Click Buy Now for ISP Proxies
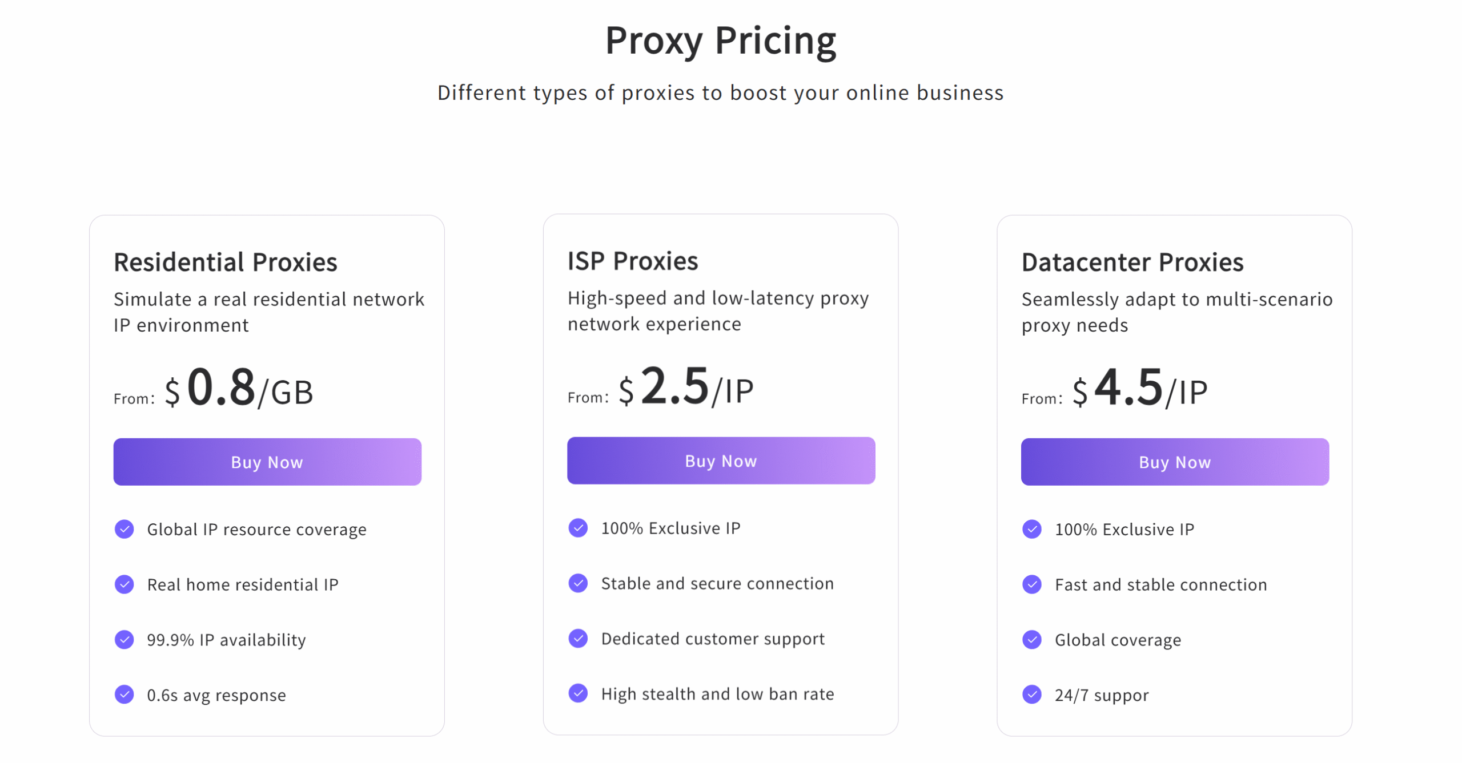This screenshot has height=763, width=1462. 721,461
